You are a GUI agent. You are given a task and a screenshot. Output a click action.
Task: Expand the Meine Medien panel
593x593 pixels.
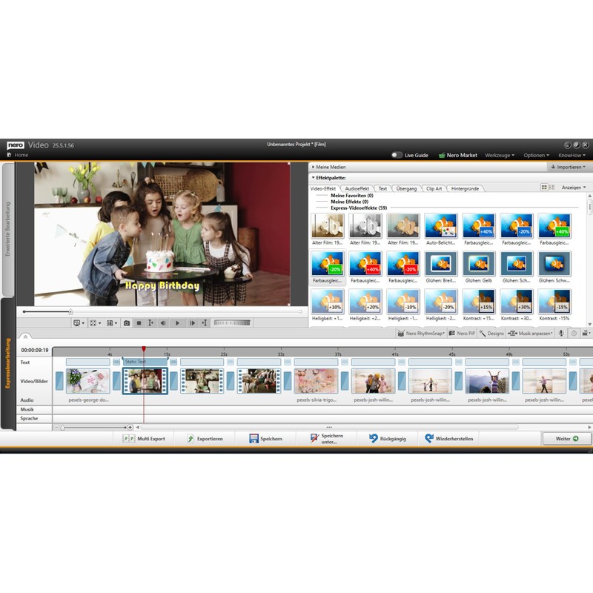tap(314, 167)
